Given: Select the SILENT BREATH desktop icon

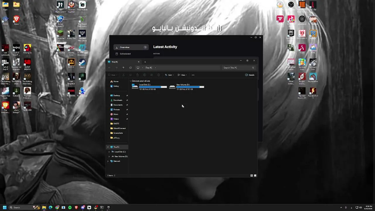Looking at the screenshot, I should pos(27,64).
